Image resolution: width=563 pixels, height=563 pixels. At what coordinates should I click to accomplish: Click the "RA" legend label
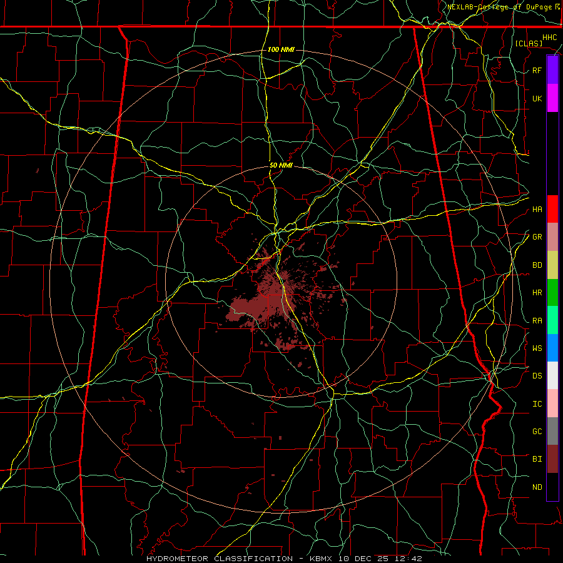click(537, 321)
